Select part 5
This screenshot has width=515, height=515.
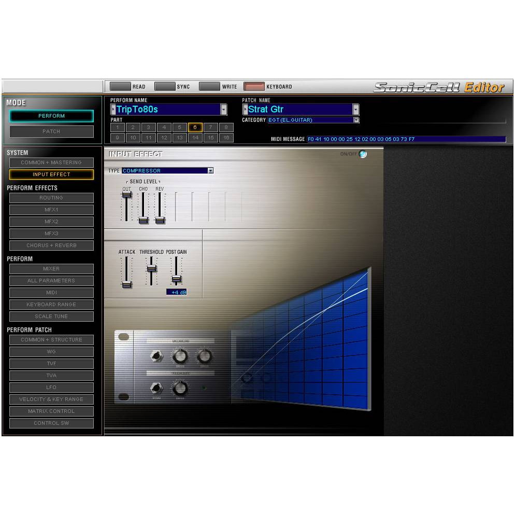click(180, 127)
